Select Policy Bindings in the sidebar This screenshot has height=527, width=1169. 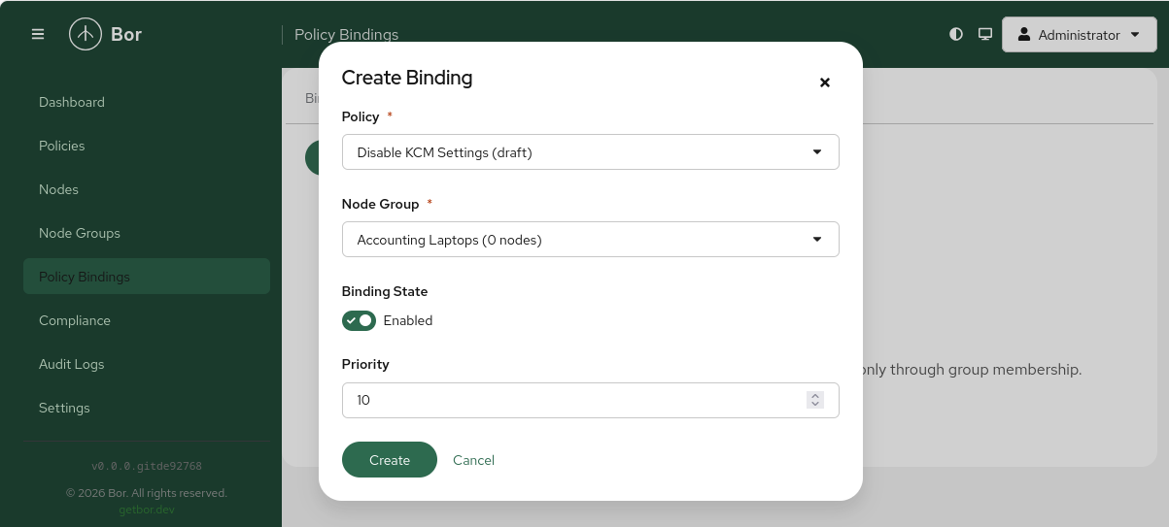coord(147,277)
